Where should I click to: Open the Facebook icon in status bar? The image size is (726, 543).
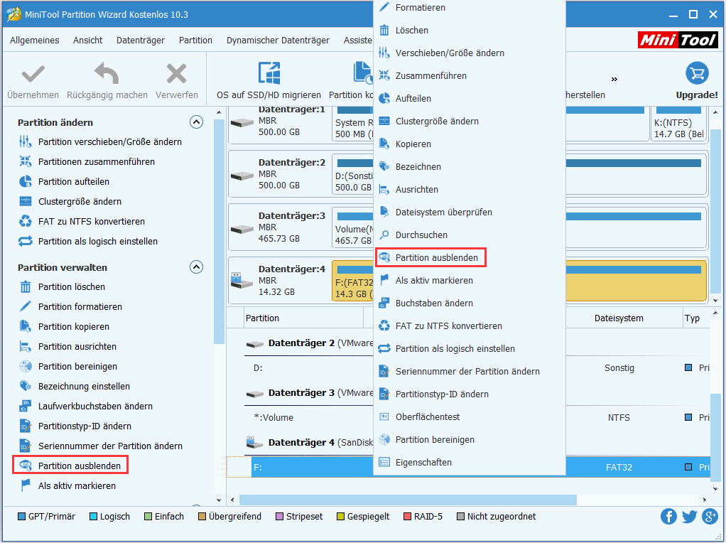(x=668, y=516)
